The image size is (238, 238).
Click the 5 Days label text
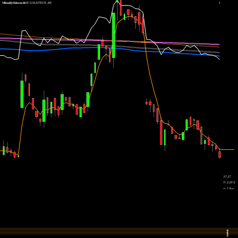click(x=228, y=188)
